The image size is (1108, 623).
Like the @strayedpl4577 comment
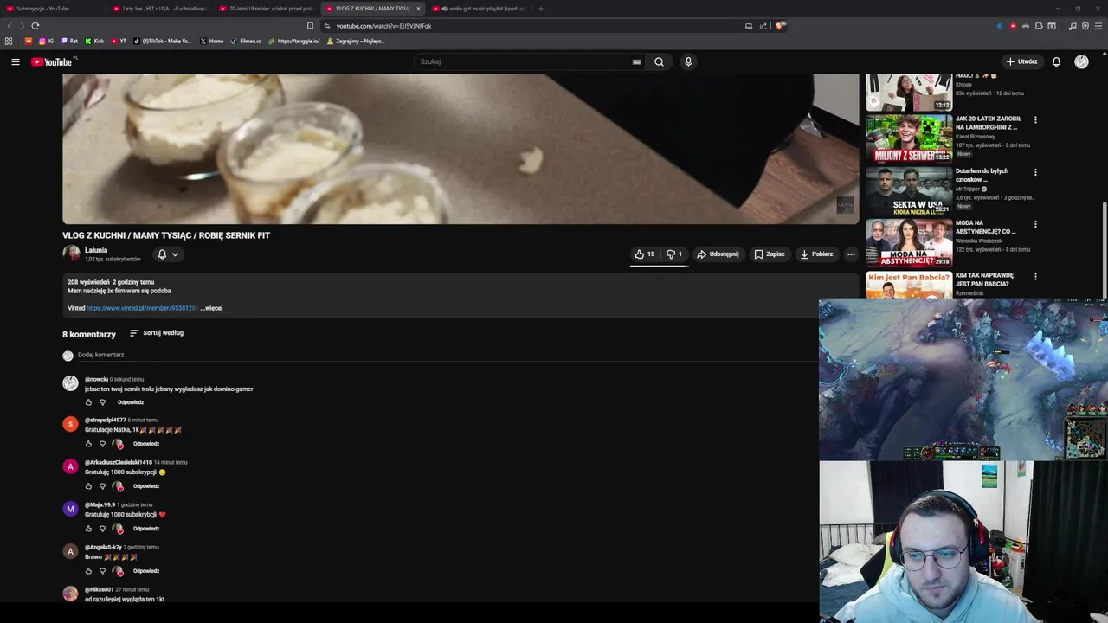[88, 444]
